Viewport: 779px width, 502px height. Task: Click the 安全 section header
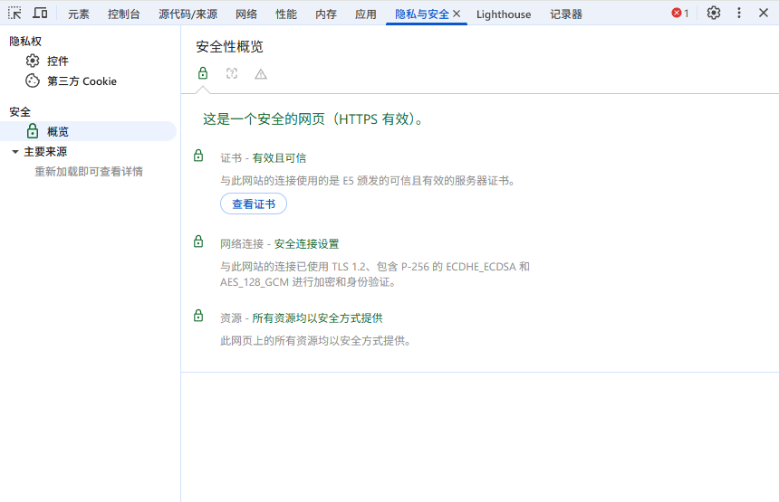coord(20,111)
